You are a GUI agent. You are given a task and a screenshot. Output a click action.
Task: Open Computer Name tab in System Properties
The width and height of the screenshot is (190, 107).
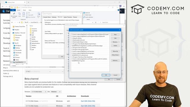47,17
